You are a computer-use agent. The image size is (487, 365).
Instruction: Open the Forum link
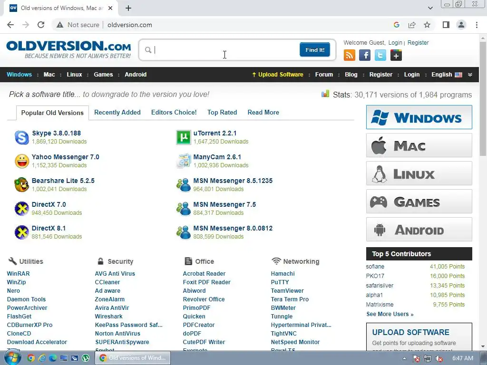(324, 75)
